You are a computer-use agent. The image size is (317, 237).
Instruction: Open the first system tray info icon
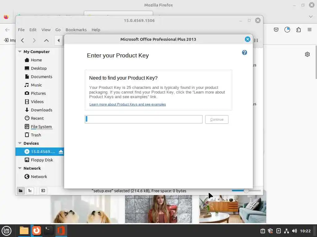coord(263,231)
